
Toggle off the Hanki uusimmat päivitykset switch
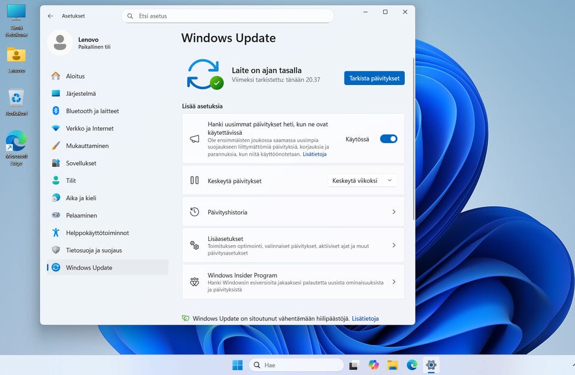[388, 139]
